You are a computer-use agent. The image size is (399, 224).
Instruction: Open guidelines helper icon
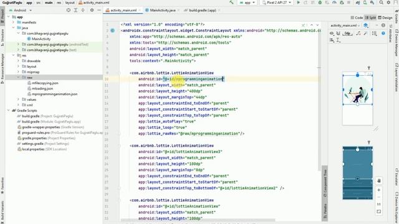click(x=339, y=40)
